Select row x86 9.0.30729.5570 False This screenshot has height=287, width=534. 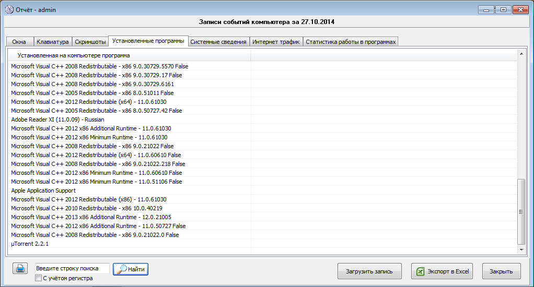(x=262, y=66)
